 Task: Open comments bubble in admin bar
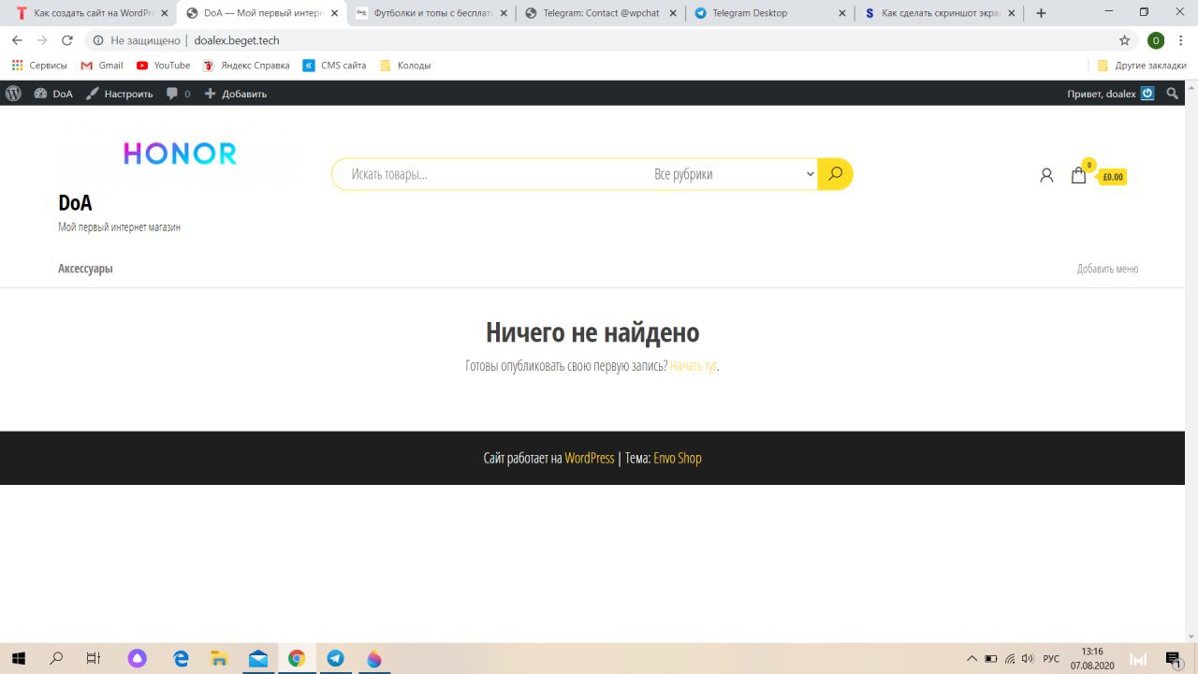pos(178,94)
